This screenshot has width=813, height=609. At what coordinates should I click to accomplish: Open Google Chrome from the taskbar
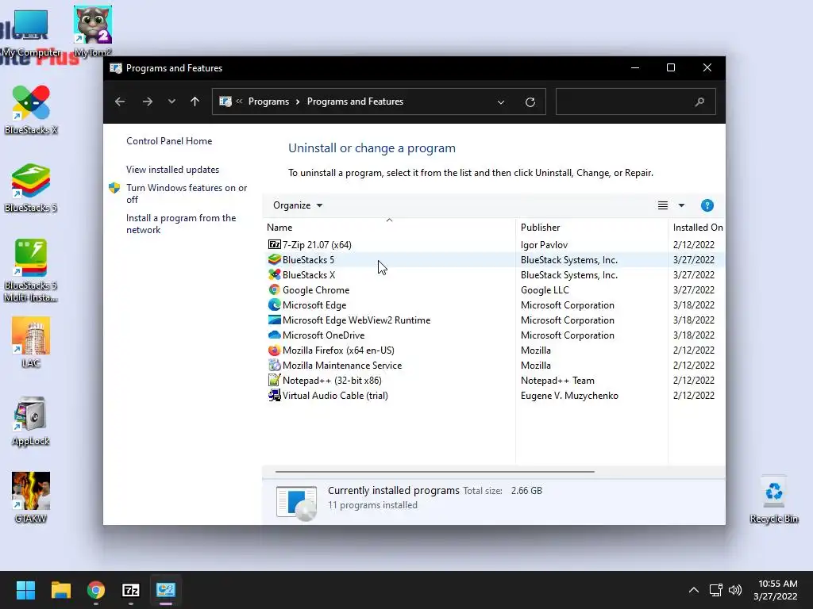click(x=96, y=590)
